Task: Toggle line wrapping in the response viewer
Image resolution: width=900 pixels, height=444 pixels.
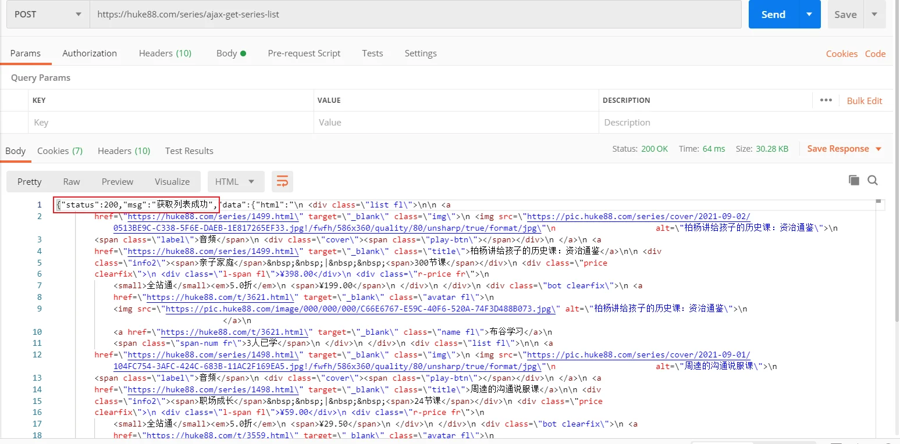Action: coord(282,181)
